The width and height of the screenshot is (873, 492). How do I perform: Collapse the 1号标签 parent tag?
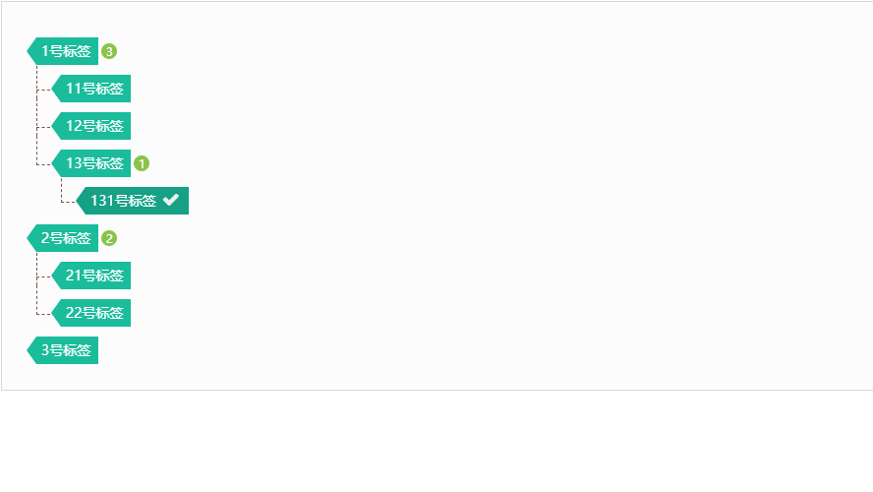(x=63, y=51)
